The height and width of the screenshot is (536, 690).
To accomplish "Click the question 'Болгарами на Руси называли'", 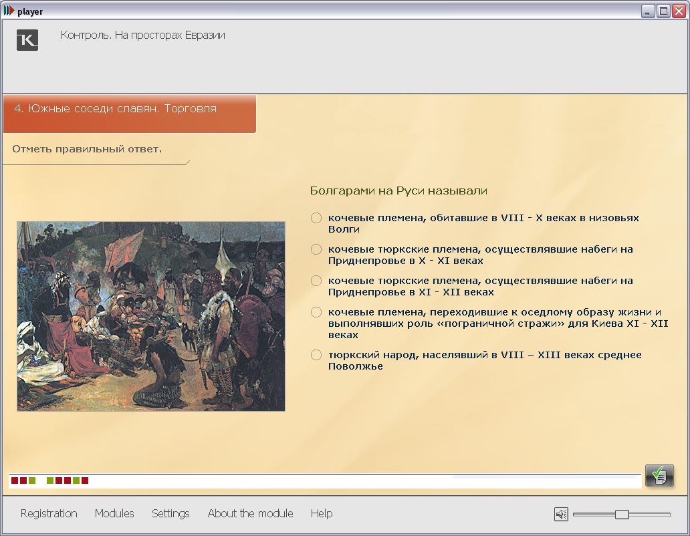I will coord(398,190).
